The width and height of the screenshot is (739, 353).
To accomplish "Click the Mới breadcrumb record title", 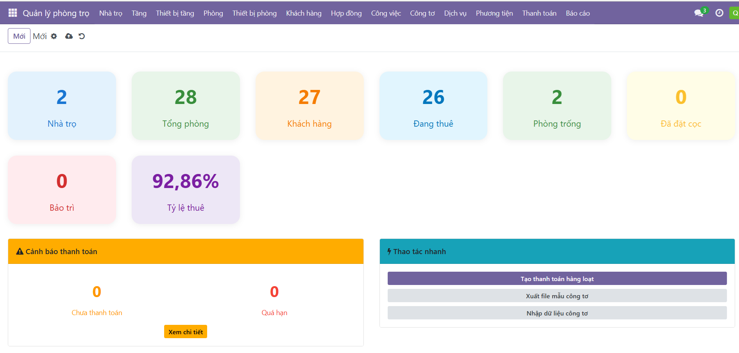I will [40, 36].
